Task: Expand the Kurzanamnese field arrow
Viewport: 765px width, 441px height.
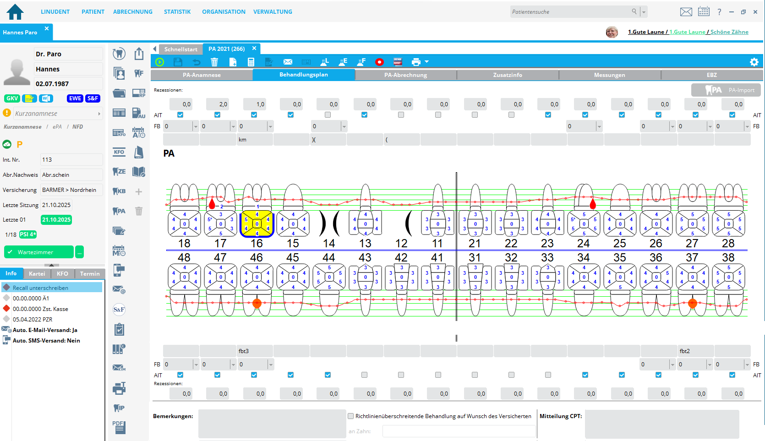Action: (x=99, y=114)
